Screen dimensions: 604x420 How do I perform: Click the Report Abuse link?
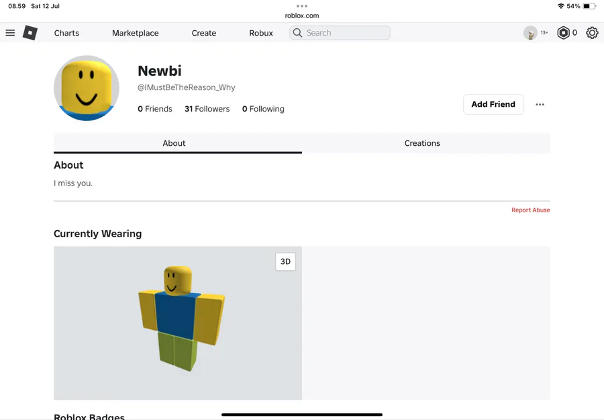[x=530, y=210]
